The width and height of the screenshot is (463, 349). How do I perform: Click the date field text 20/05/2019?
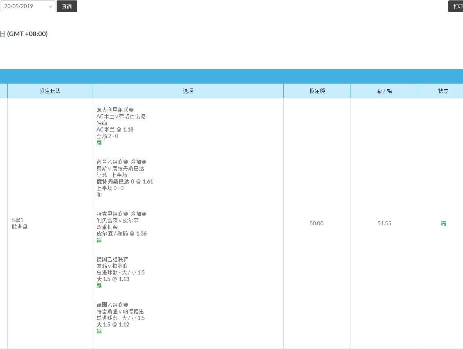click(x=18, y=6)
